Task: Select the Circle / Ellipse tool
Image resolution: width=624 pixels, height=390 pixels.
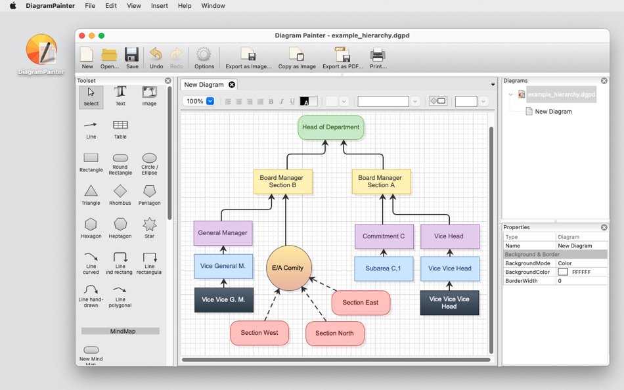Action: coord(149,164)
